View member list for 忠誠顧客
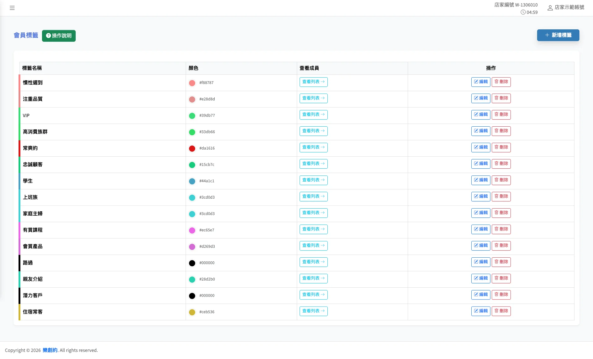593x359 pixels. (x=313, y=164)
